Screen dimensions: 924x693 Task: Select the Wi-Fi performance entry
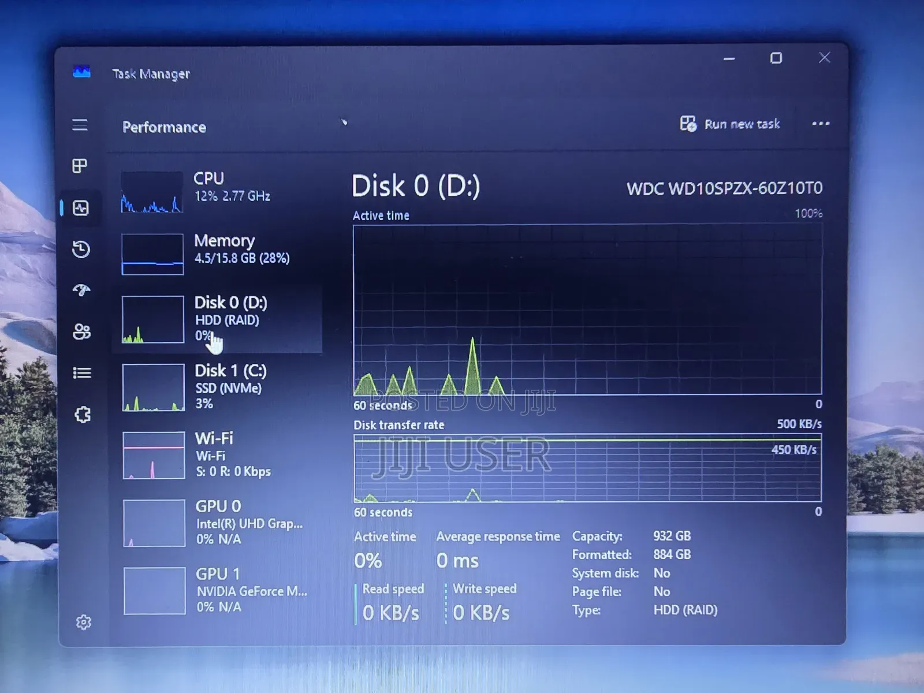(218, 455)
